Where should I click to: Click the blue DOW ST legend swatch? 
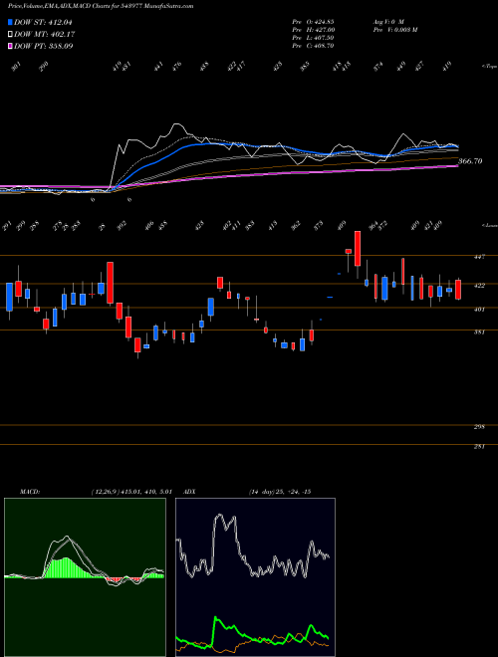11,23
